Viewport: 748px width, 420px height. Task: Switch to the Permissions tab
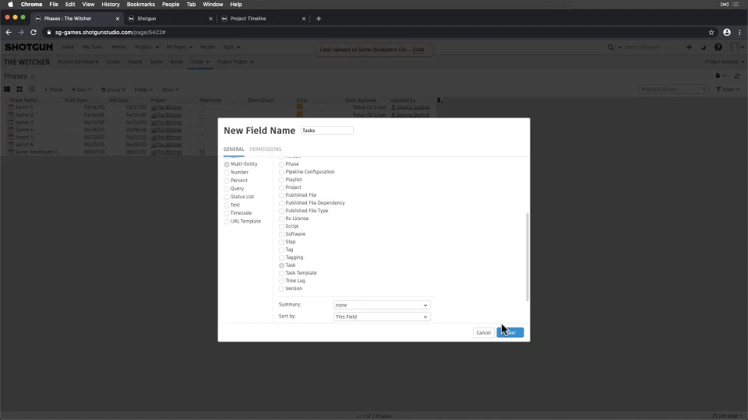point(265,149)
